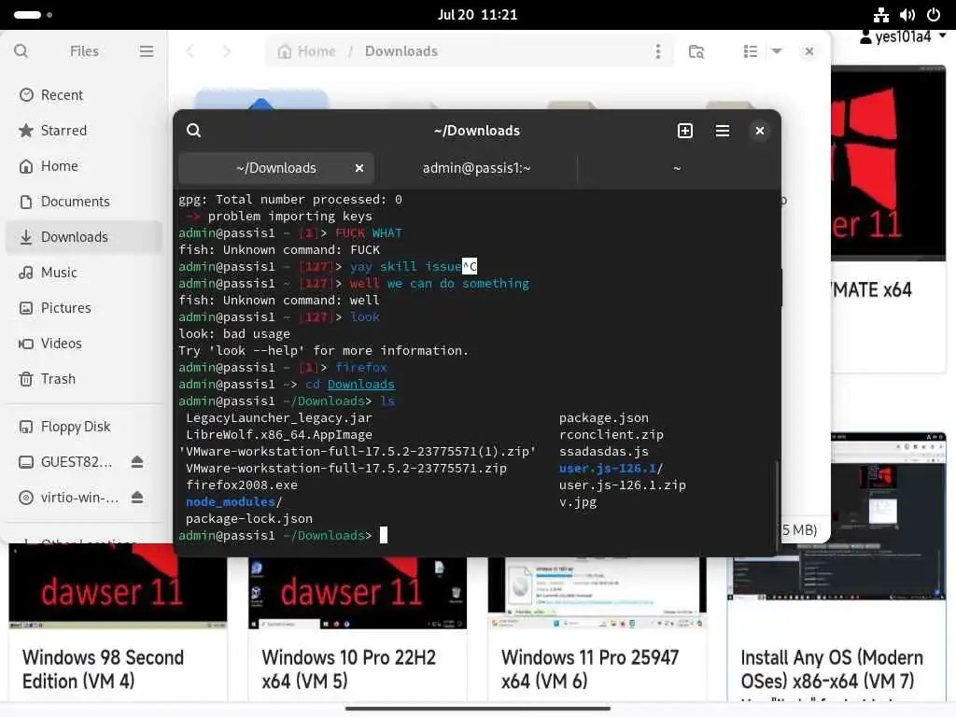Switch Files to list view
Image resolution: width=956 pixels, height=717 pixels.
(x=751, y=51)
